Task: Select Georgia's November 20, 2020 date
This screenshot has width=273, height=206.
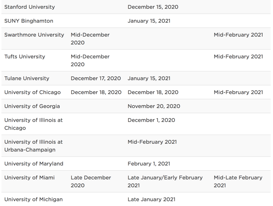Action: pos(154,106)
